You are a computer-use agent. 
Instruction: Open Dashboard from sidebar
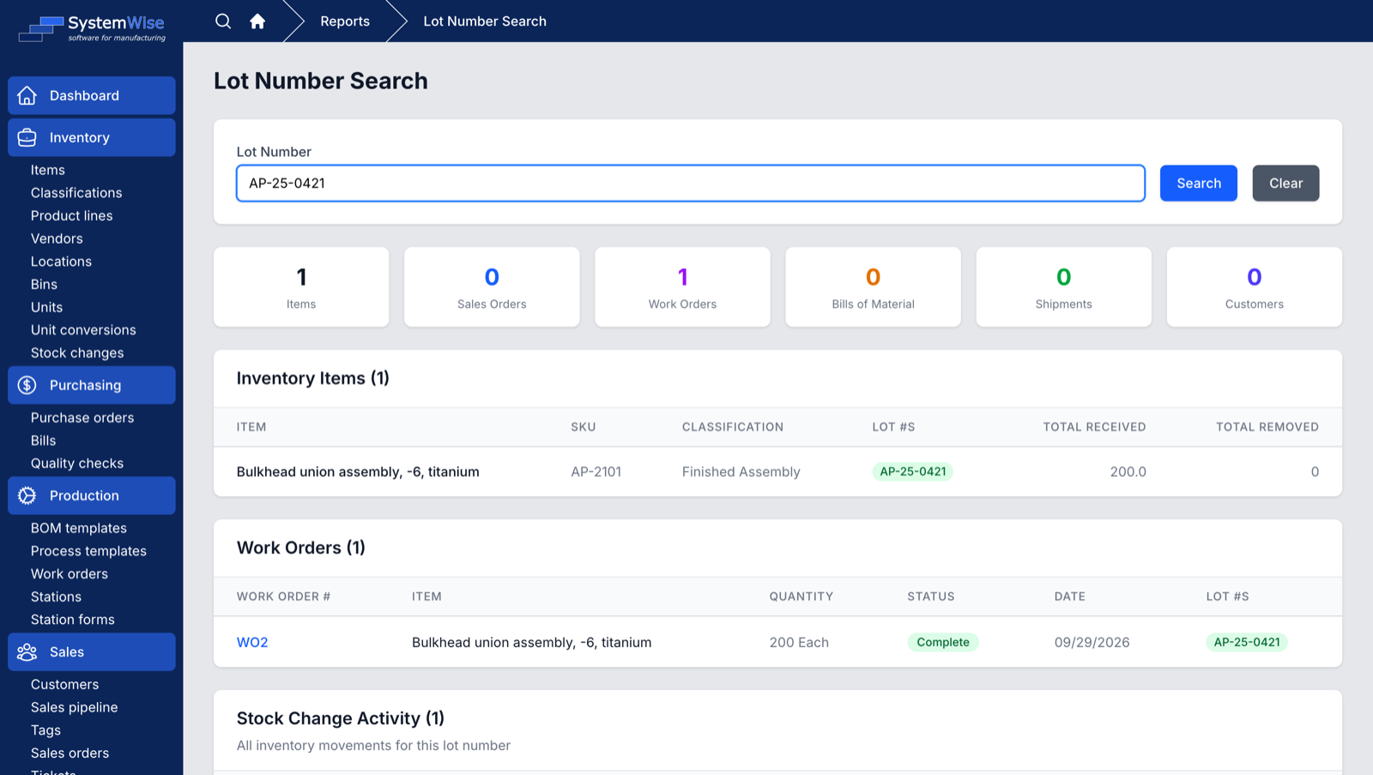[92, 95]
